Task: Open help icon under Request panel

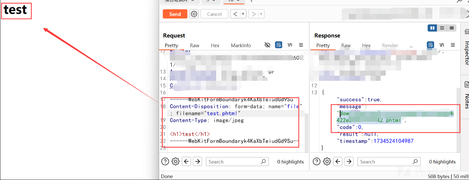Action: point(165,162)
